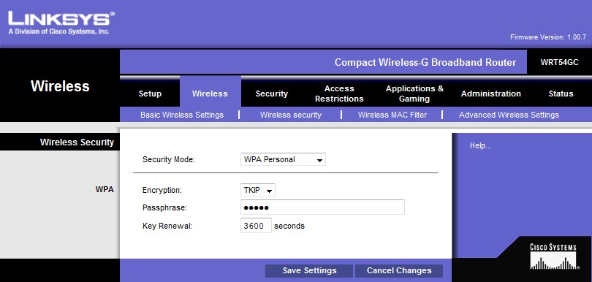This screenshot has width=592, height=282.
Task: Open the Security tab
Action: point(271,94)
